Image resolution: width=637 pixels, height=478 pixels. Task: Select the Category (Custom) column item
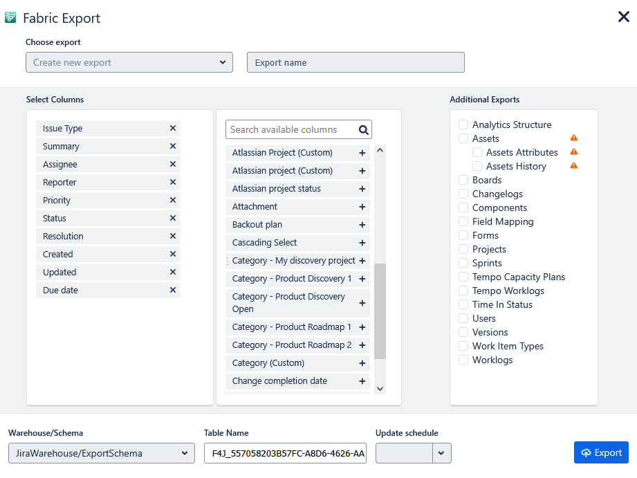coord(290,363)
